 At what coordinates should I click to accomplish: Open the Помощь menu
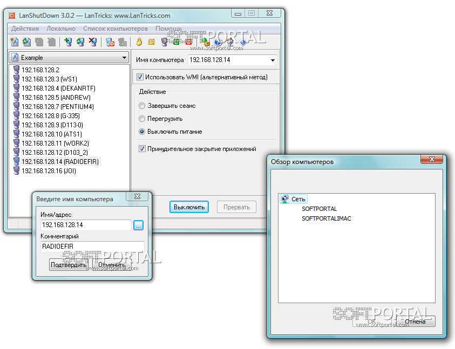click(x=168, y=29)
